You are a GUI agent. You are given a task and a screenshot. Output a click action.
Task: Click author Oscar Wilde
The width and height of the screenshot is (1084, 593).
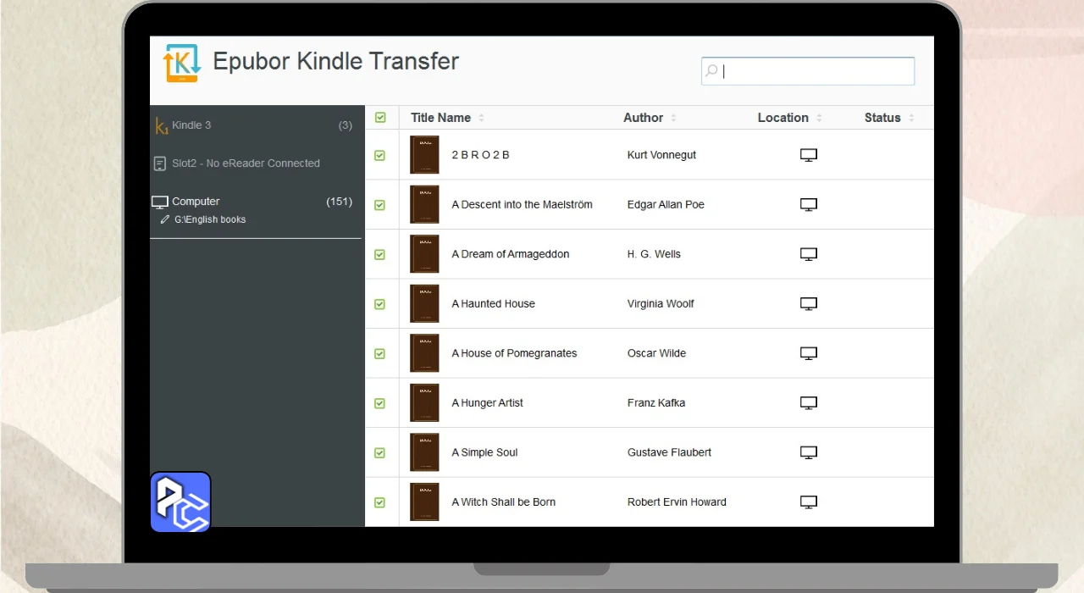pos(657,353)
